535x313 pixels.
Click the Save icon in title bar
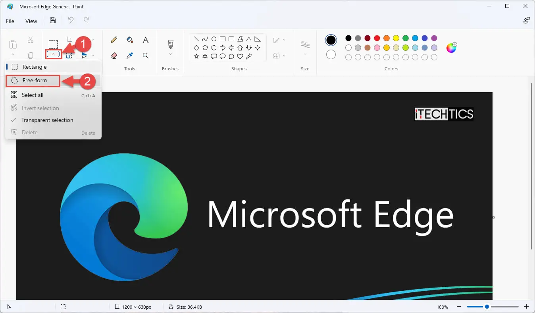coord(53,21)
